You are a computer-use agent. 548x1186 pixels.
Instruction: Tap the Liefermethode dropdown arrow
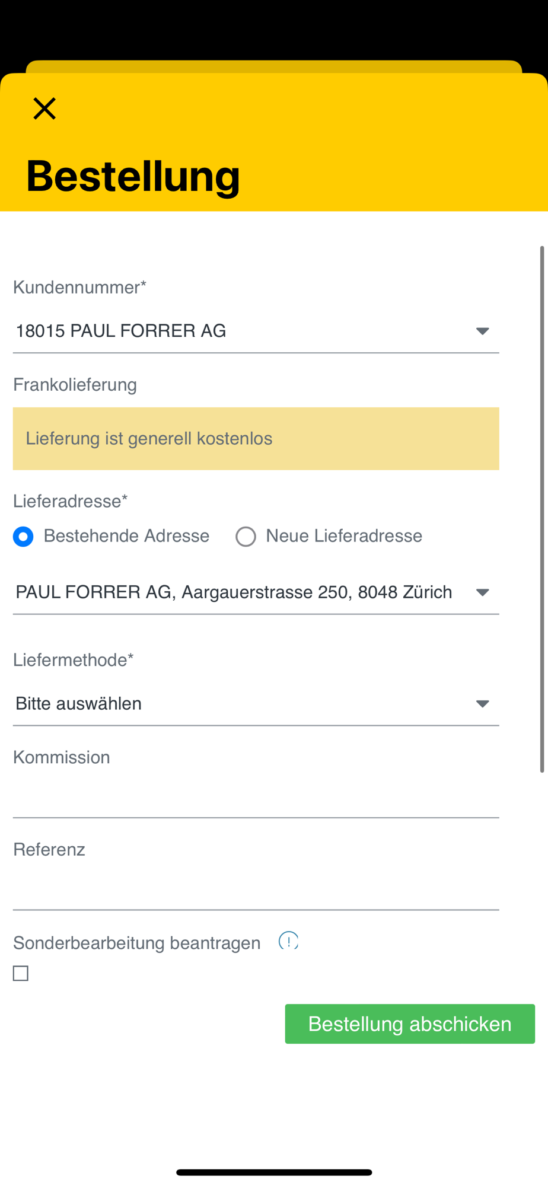(482, 704)
